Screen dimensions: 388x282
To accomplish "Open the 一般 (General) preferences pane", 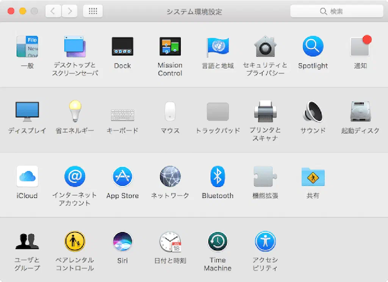I will (x=27, y=47).
